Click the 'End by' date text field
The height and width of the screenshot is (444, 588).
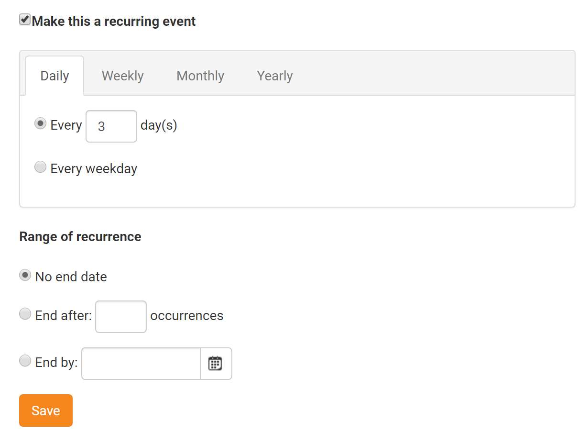click(141, 364)
